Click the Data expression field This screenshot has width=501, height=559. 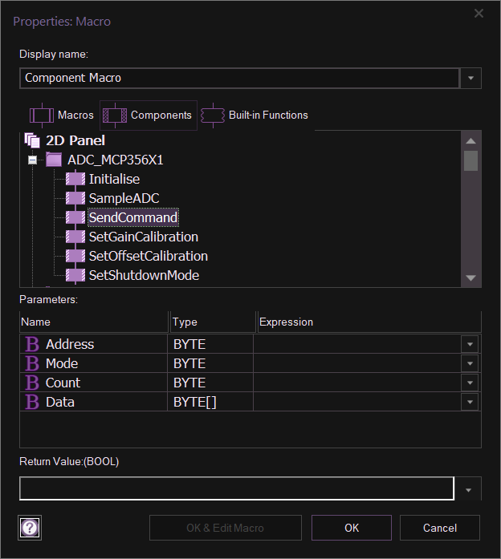point(357,402)
